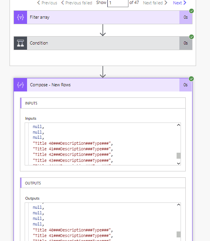
Task: Collapse the Compose - New Rows action
Action: point(103,85)
